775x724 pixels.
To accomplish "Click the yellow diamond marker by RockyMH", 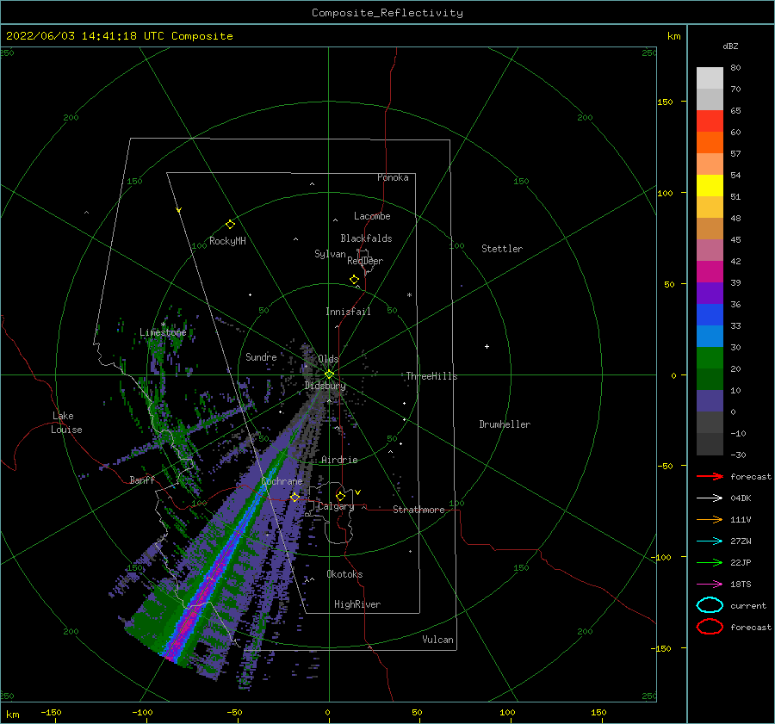I will point(230,225).
